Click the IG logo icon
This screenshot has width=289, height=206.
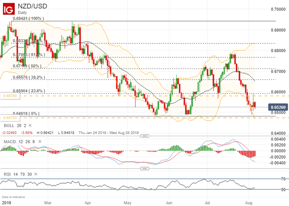click(x=9, y=9)
